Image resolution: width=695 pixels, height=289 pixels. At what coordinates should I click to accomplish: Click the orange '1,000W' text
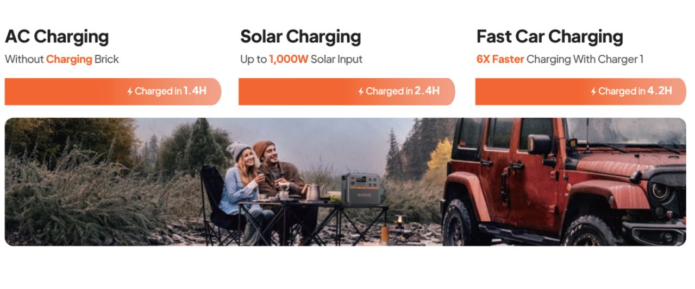point(289,59)
